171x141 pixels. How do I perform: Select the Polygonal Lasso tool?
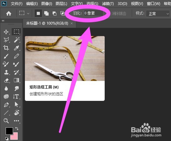[x=6, y=40]
